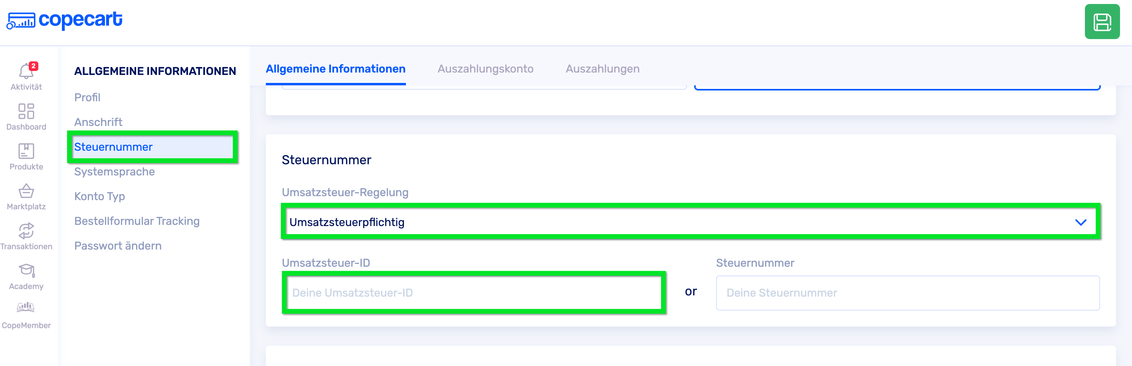
Task: Open the CopeMember icon
Action: coord(26,308)
